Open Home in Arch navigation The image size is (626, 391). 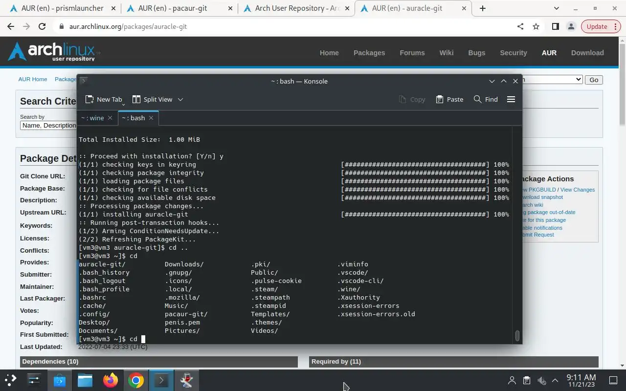click(329, 53)
